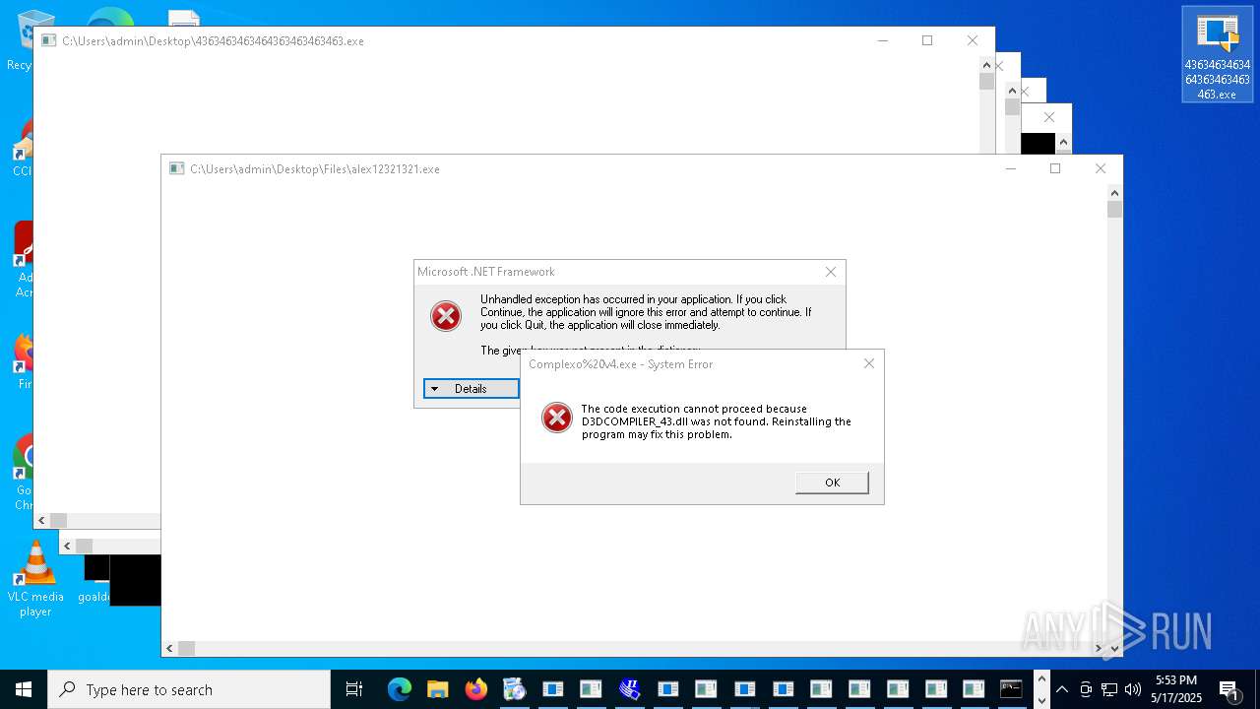Click the 'Unhandled exception has occurred' message text

[x=646, y=312]
